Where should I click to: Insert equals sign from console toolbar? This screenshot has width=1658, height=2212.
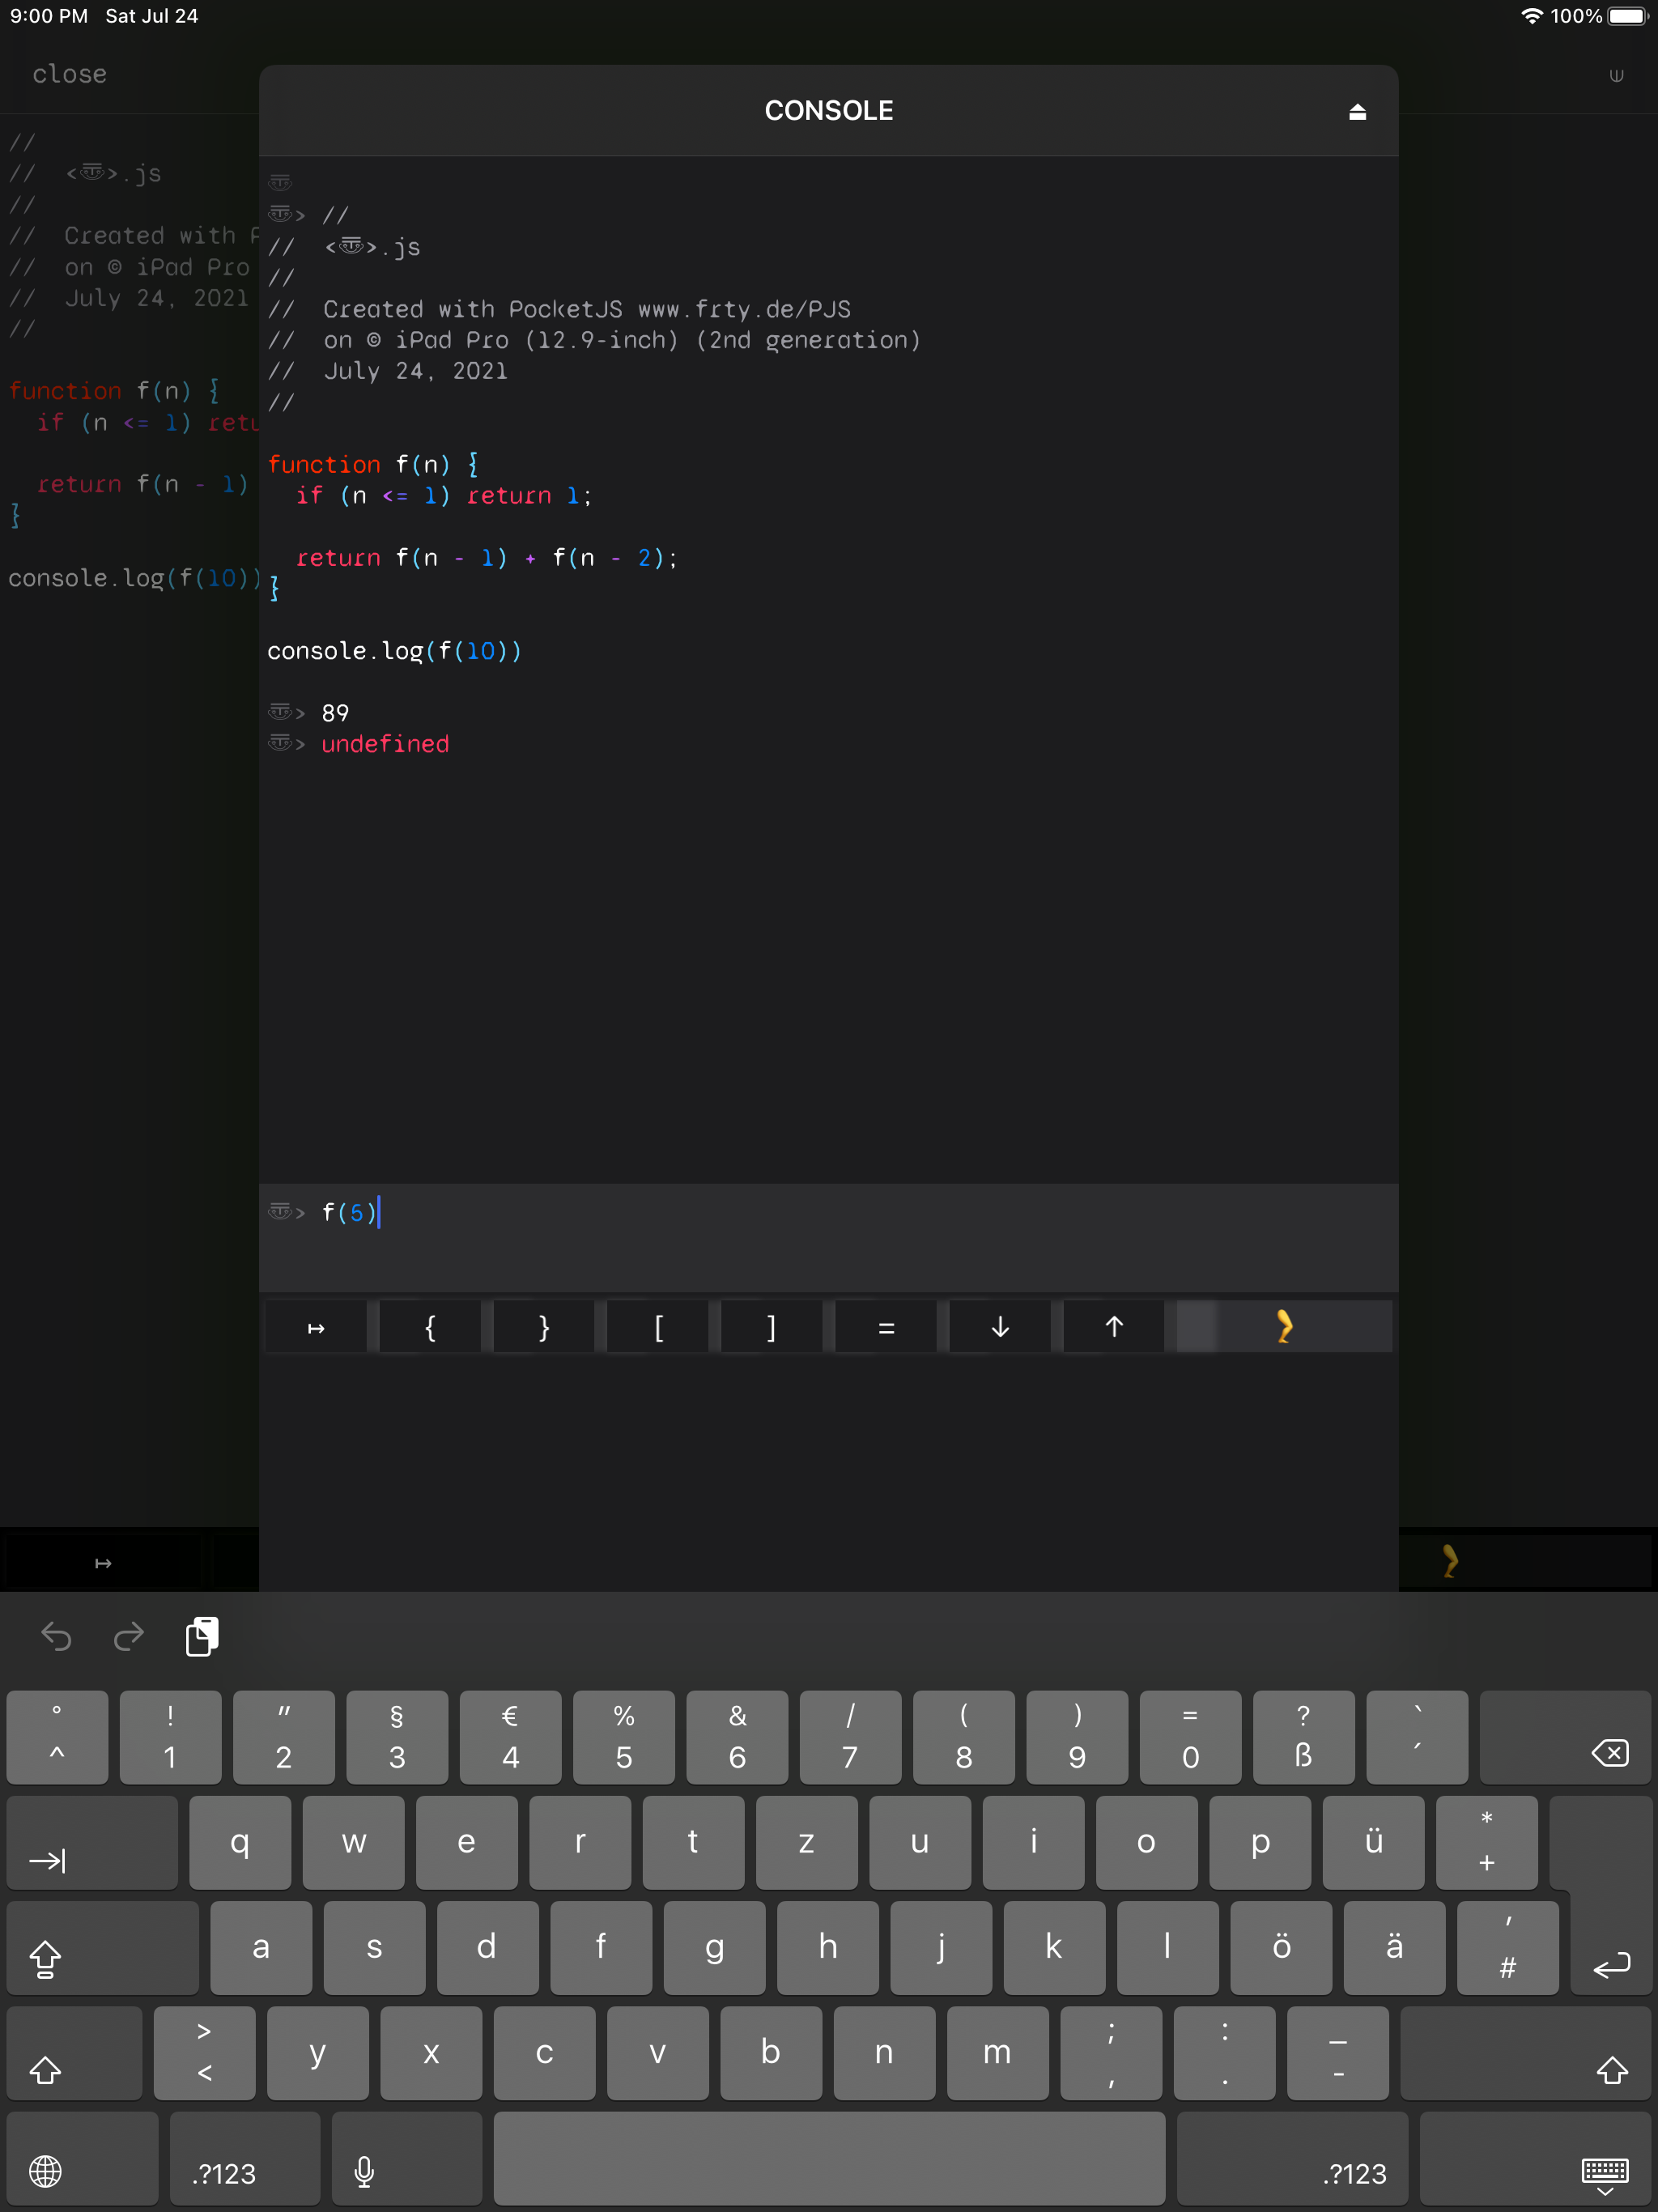click(886, 1328)
